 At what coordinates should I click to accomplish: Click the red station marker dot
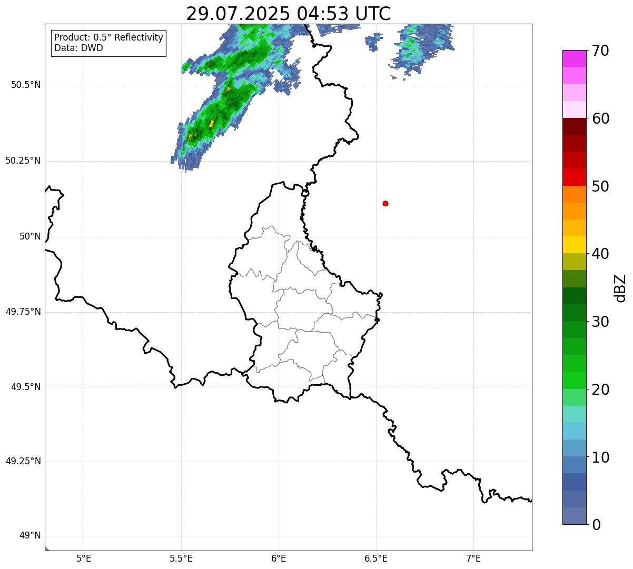coord(385,203)
